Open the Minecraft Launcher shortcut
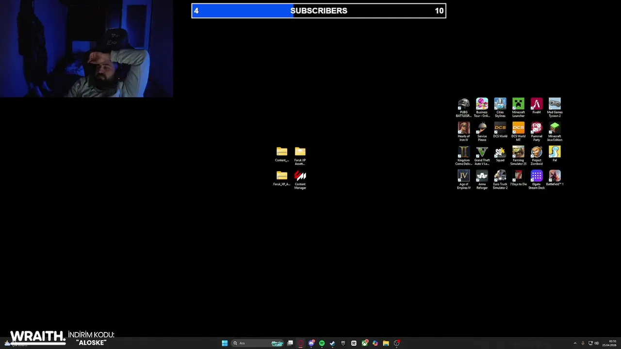 pos(518,107)
